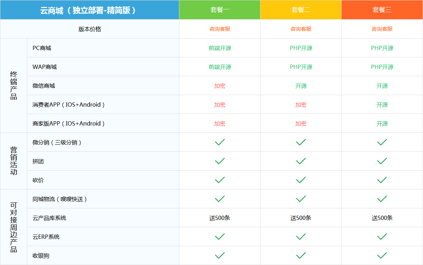Expand the 可对接周边产品 group
Image resolution: width=423 pixels, height=265 pixels.
pyautogui.click(x=14, y=227)
